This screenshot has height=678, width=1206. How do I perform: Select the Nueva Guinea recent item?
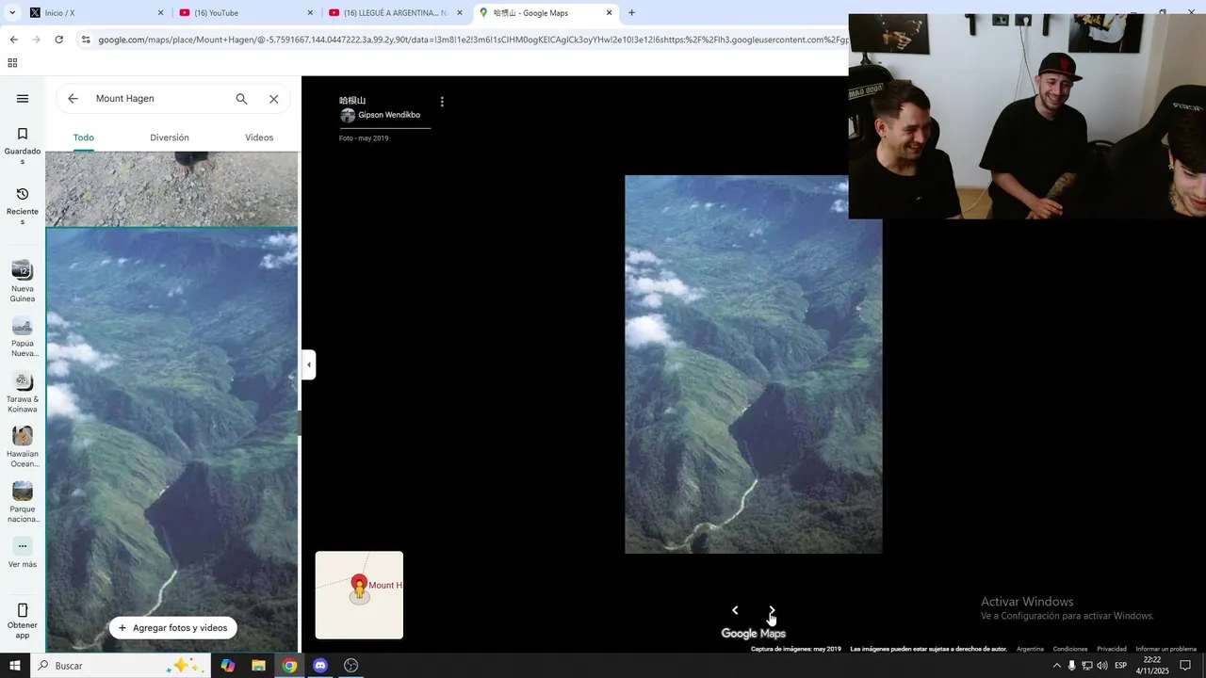[23, 282]
